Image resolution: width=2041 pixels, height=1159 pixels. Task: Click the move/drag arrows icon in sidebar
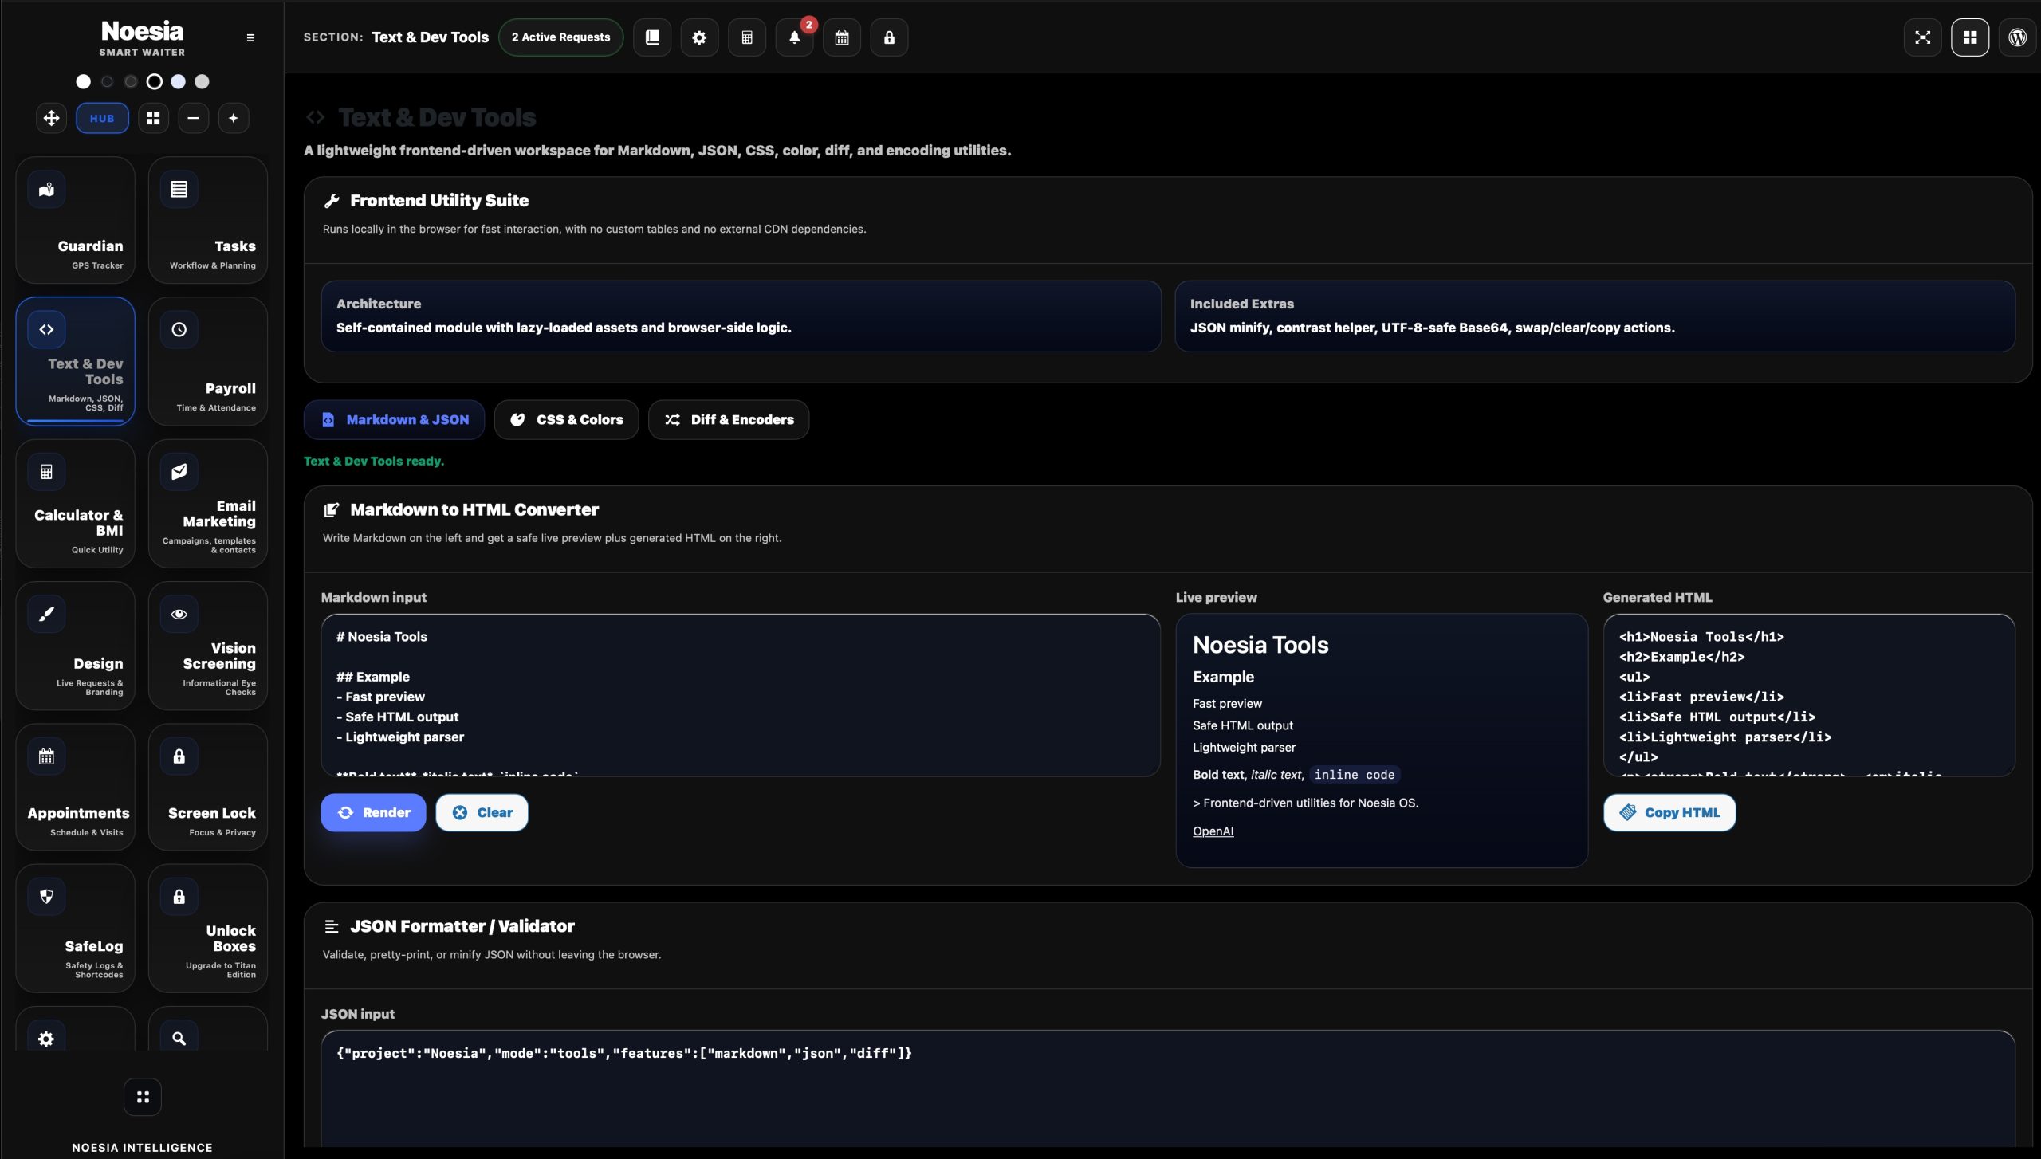[51, 118]
